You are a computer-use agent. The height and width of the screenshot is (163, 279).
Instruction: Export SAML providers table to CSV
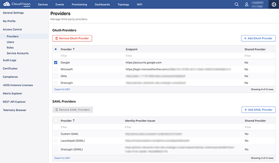tap(62, 158)
